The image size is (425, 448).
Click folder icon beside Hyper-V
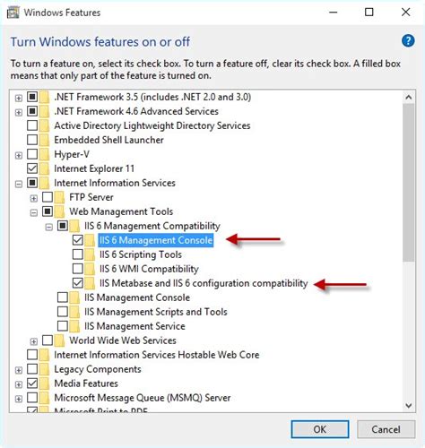pyautogui.click(x=44, y=154)
